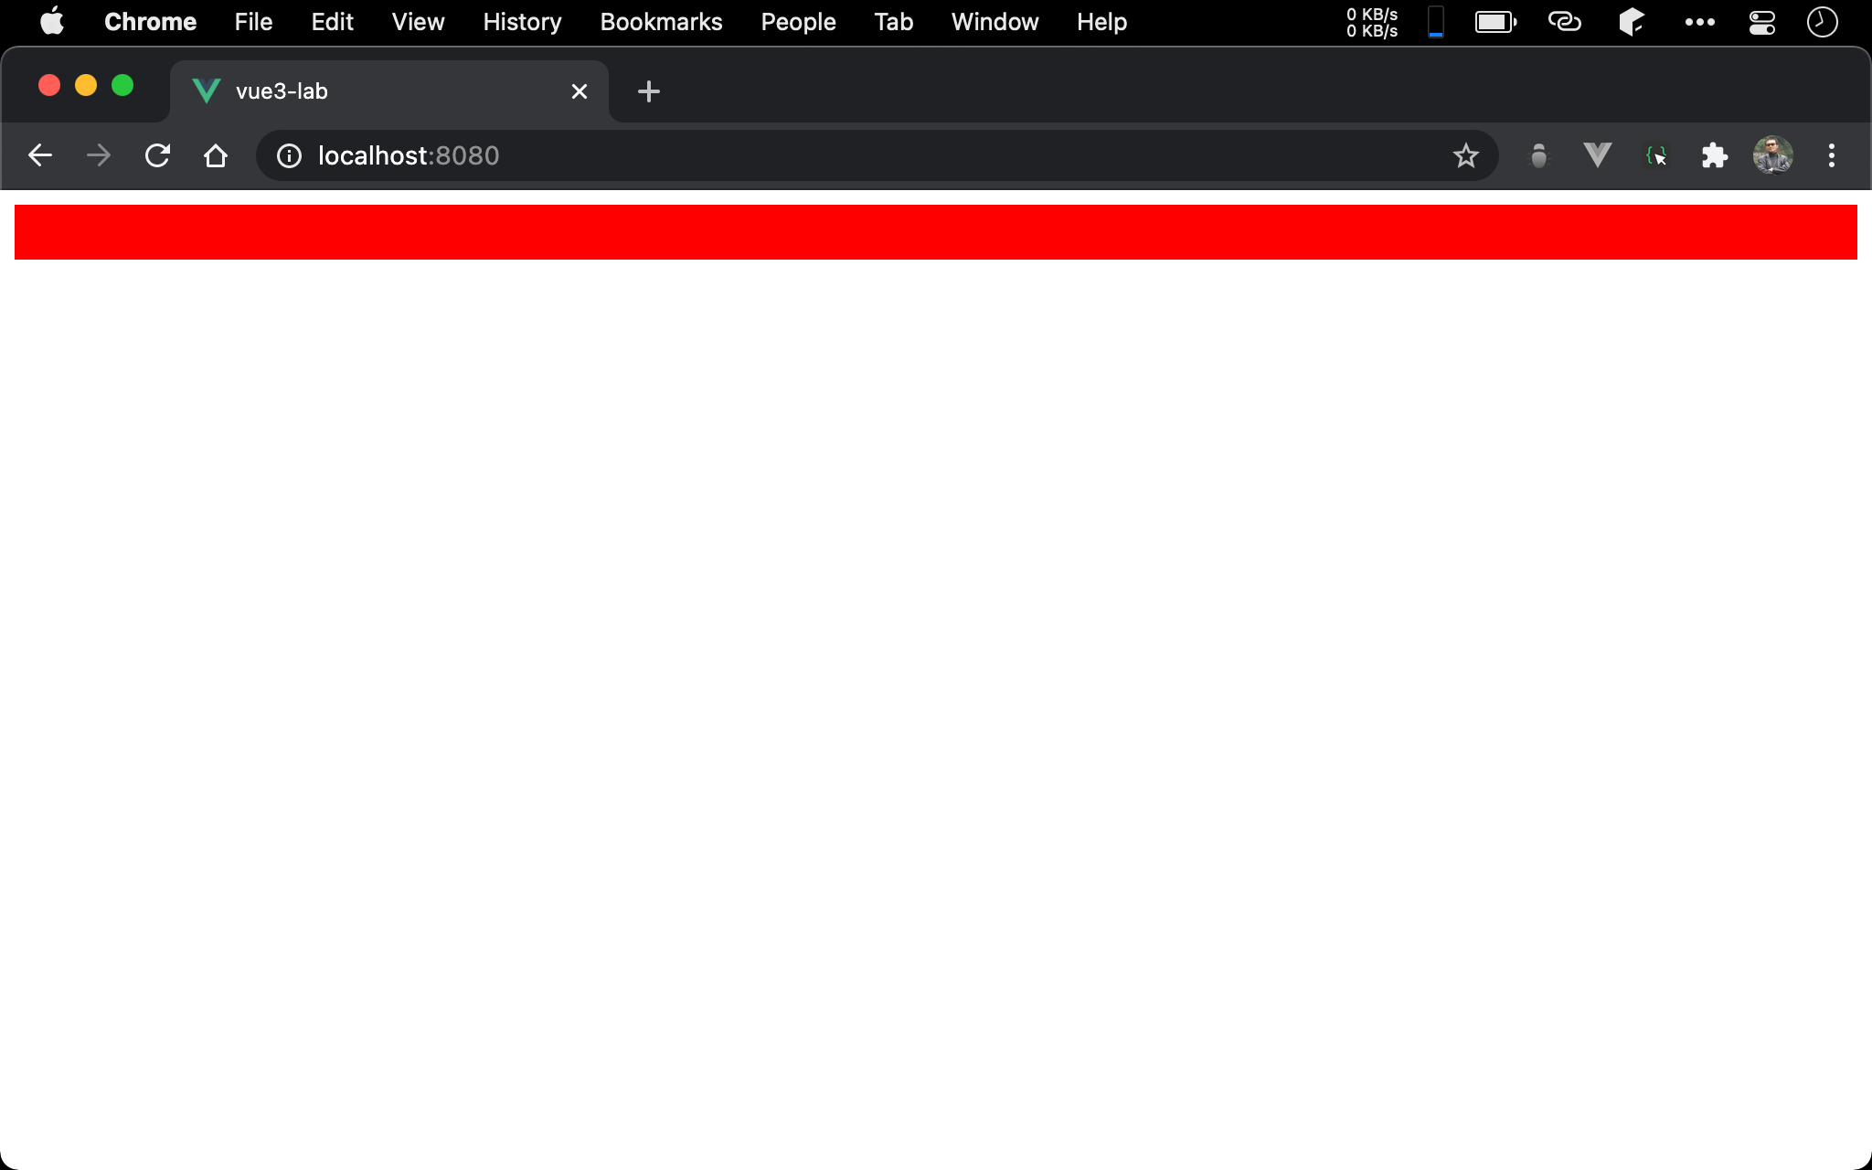Image resolution: width=1872 pixels, height=1170 pixels.
Task: Click the localhost:8080 address bar
Action: point(823,155)
